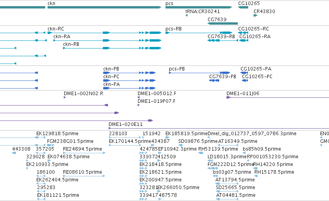This screenshot has width=329, height=201.
Task: Select the DME1-002N02.R clone label
Action: click(84, 94)
